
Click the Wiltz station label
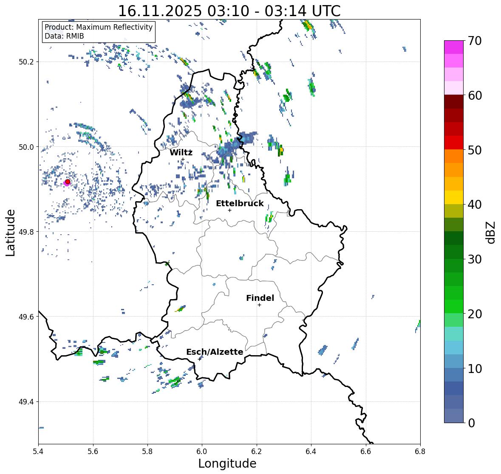[181, 152]
